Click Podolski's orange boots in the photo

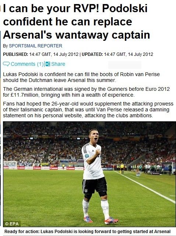[101, 220]
